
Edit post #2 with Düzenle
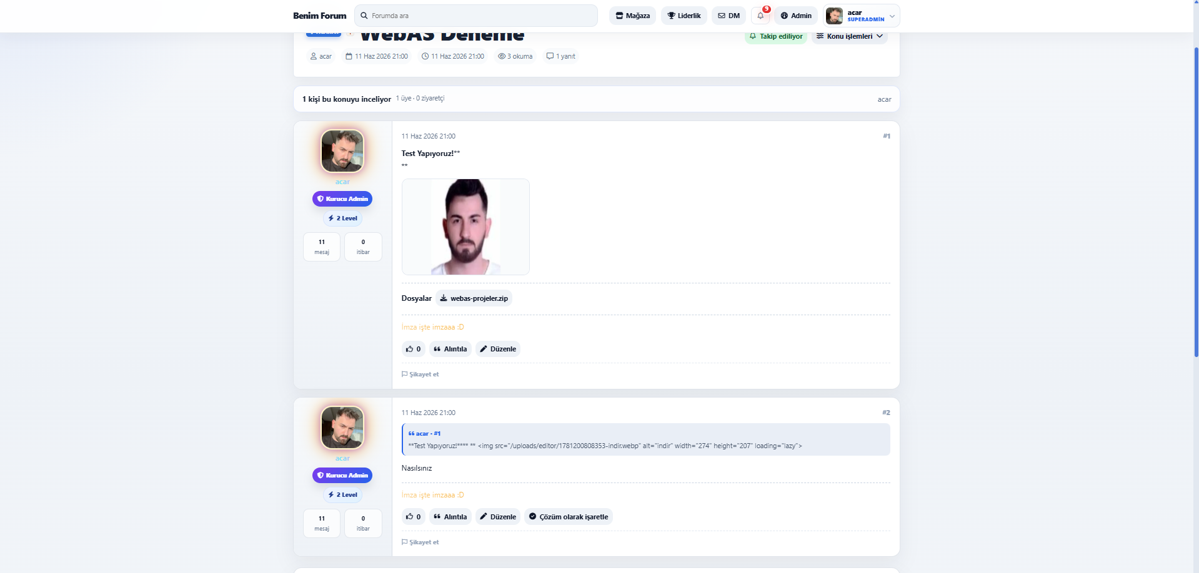click(498, 517)
